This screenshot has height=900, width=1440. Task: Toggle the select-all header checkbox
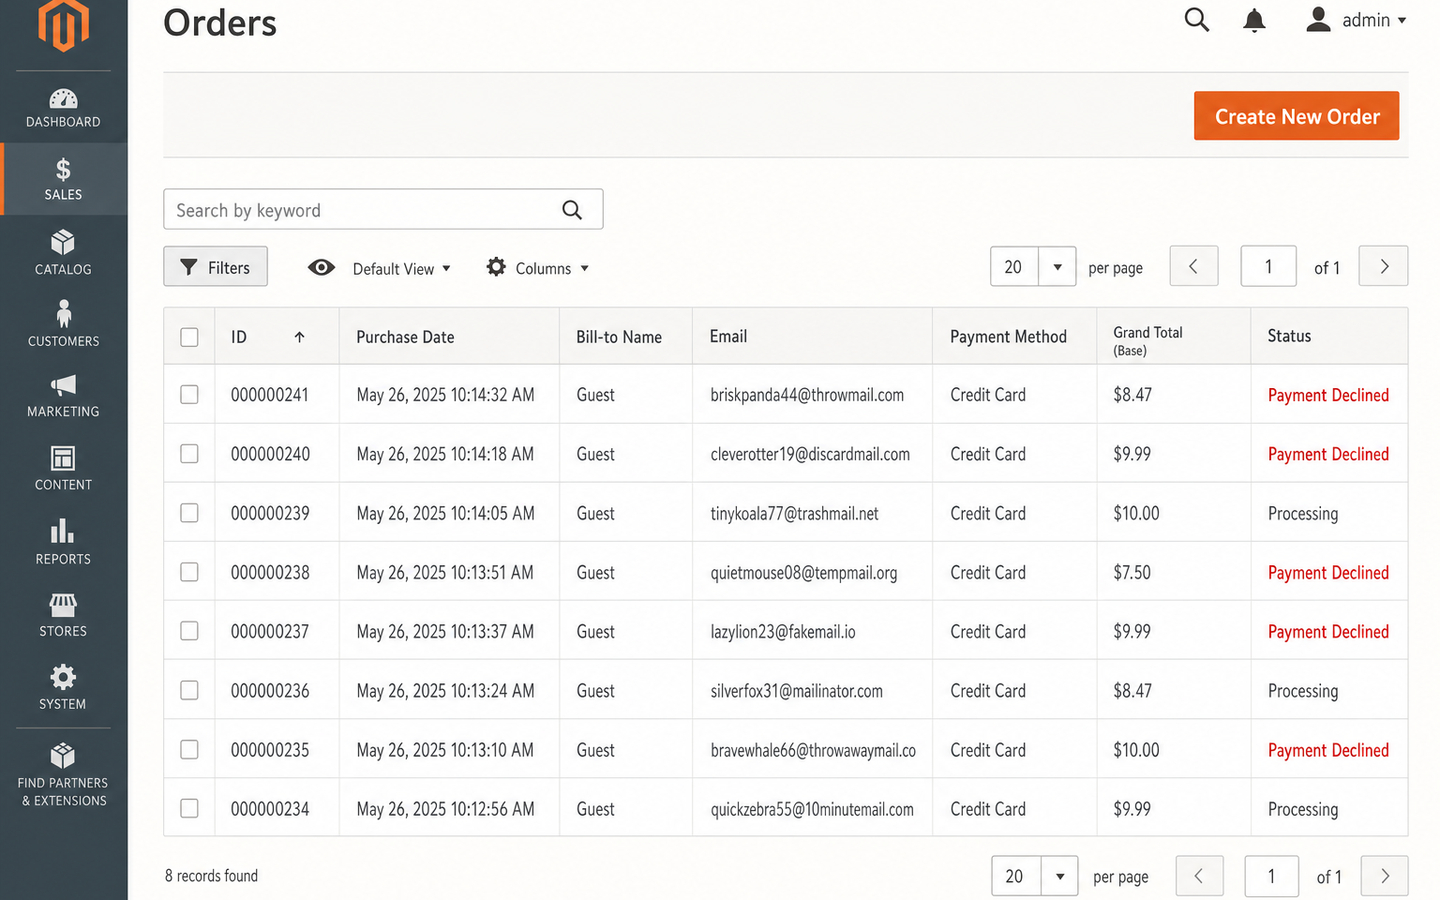coord(189,337)
